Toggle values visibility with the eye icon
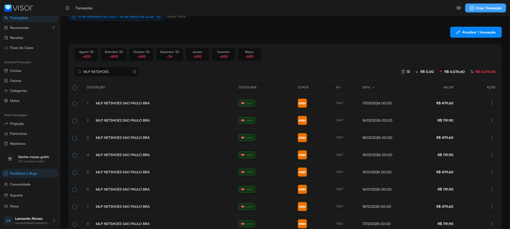Viewport: 510px width, 229px height. [458, 8]
